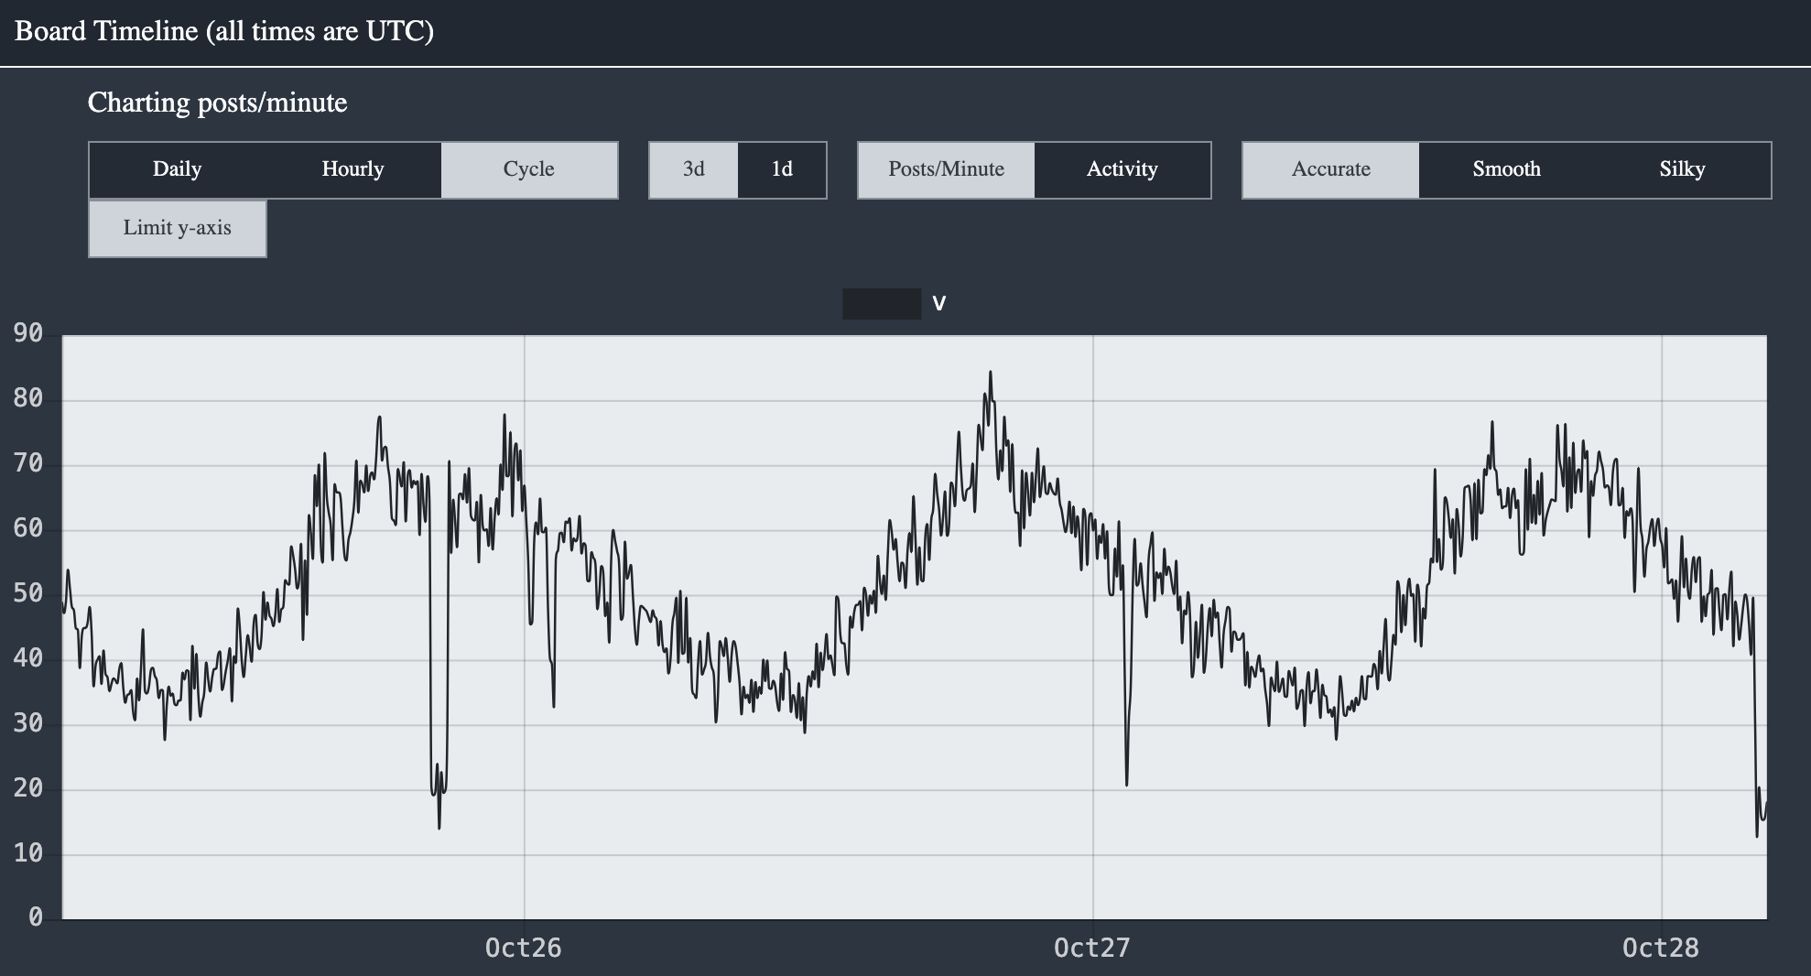This screenshot has height=976, width=1811.
Task: Click the Oct27 x-axis label
Action: point(1092,948)
